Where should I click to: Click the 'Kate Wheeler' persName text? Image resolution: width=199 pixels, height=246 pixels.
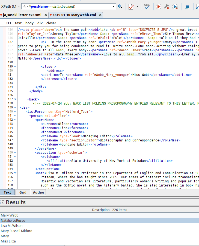click(67, 54)
